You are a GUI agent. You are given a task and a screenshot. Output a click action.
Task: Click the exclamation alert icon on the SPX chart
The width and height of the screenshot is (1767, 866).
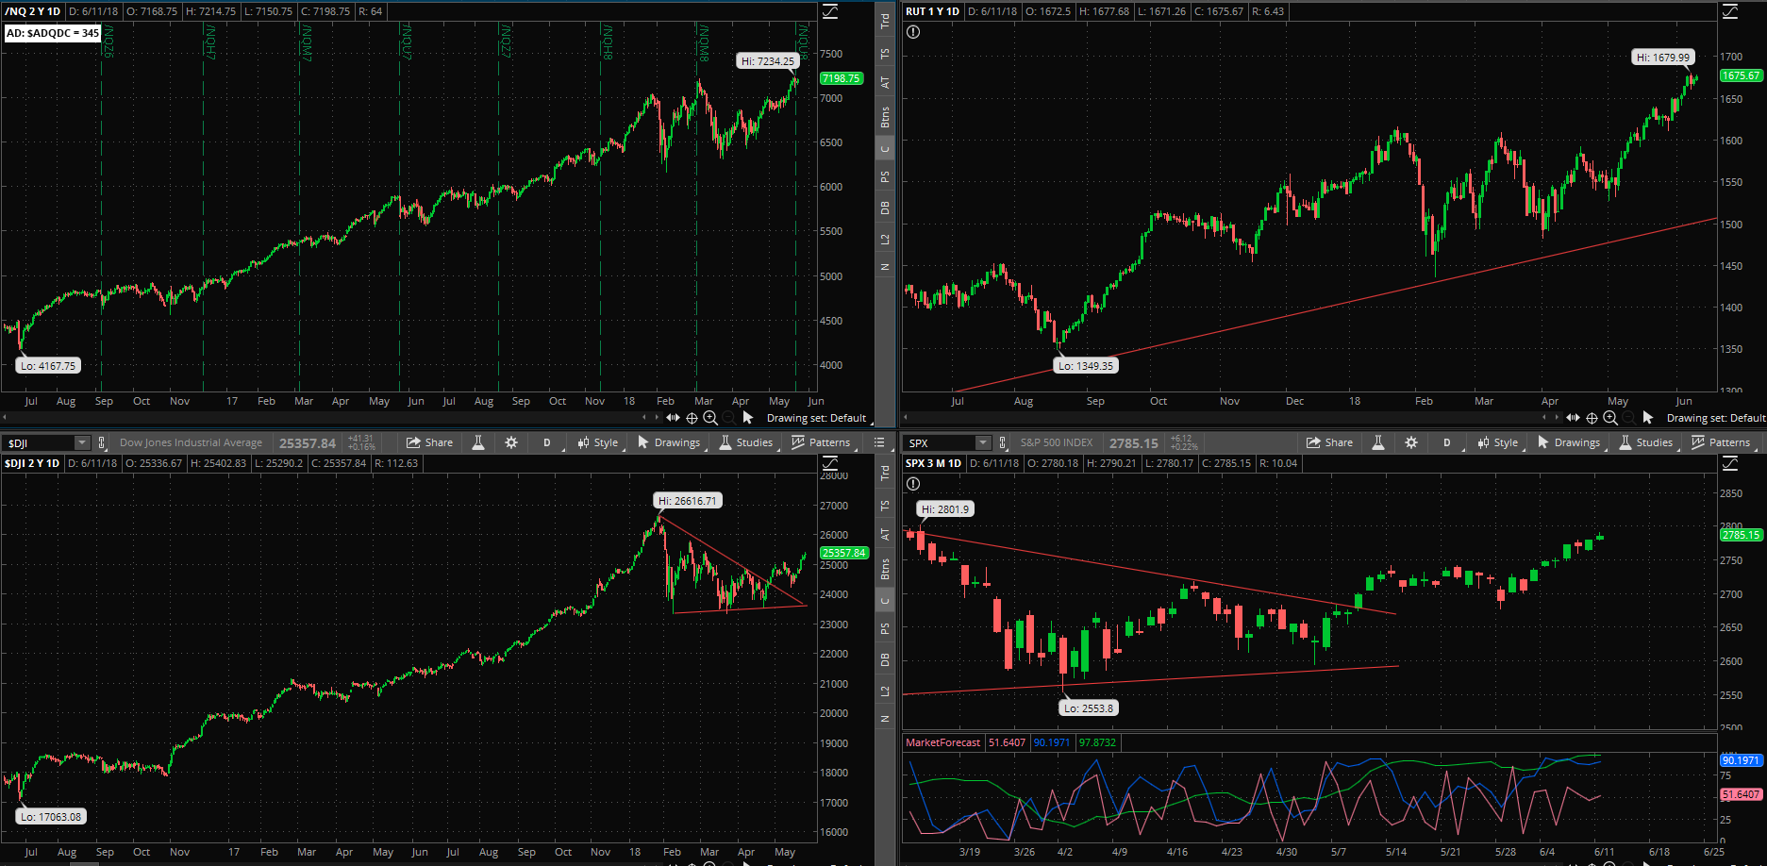point(913,484)
